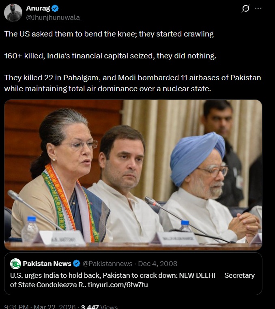Viewport: 275px width, 309px height.
Task: Click the tweet's first line text
Action: tap(109, 34)
